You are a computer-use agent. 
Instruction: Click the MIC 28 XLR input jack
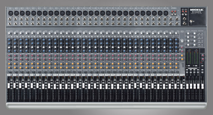point(166,13)
